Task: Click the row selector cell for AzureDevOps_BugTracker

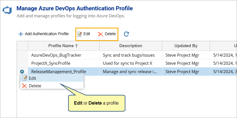Action: point(22,55)
